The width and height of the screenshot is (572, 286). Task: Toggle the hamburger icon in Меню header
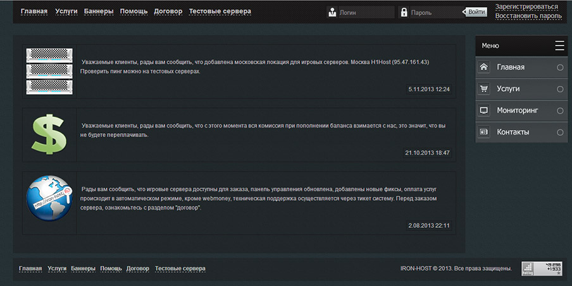(559, 45)
